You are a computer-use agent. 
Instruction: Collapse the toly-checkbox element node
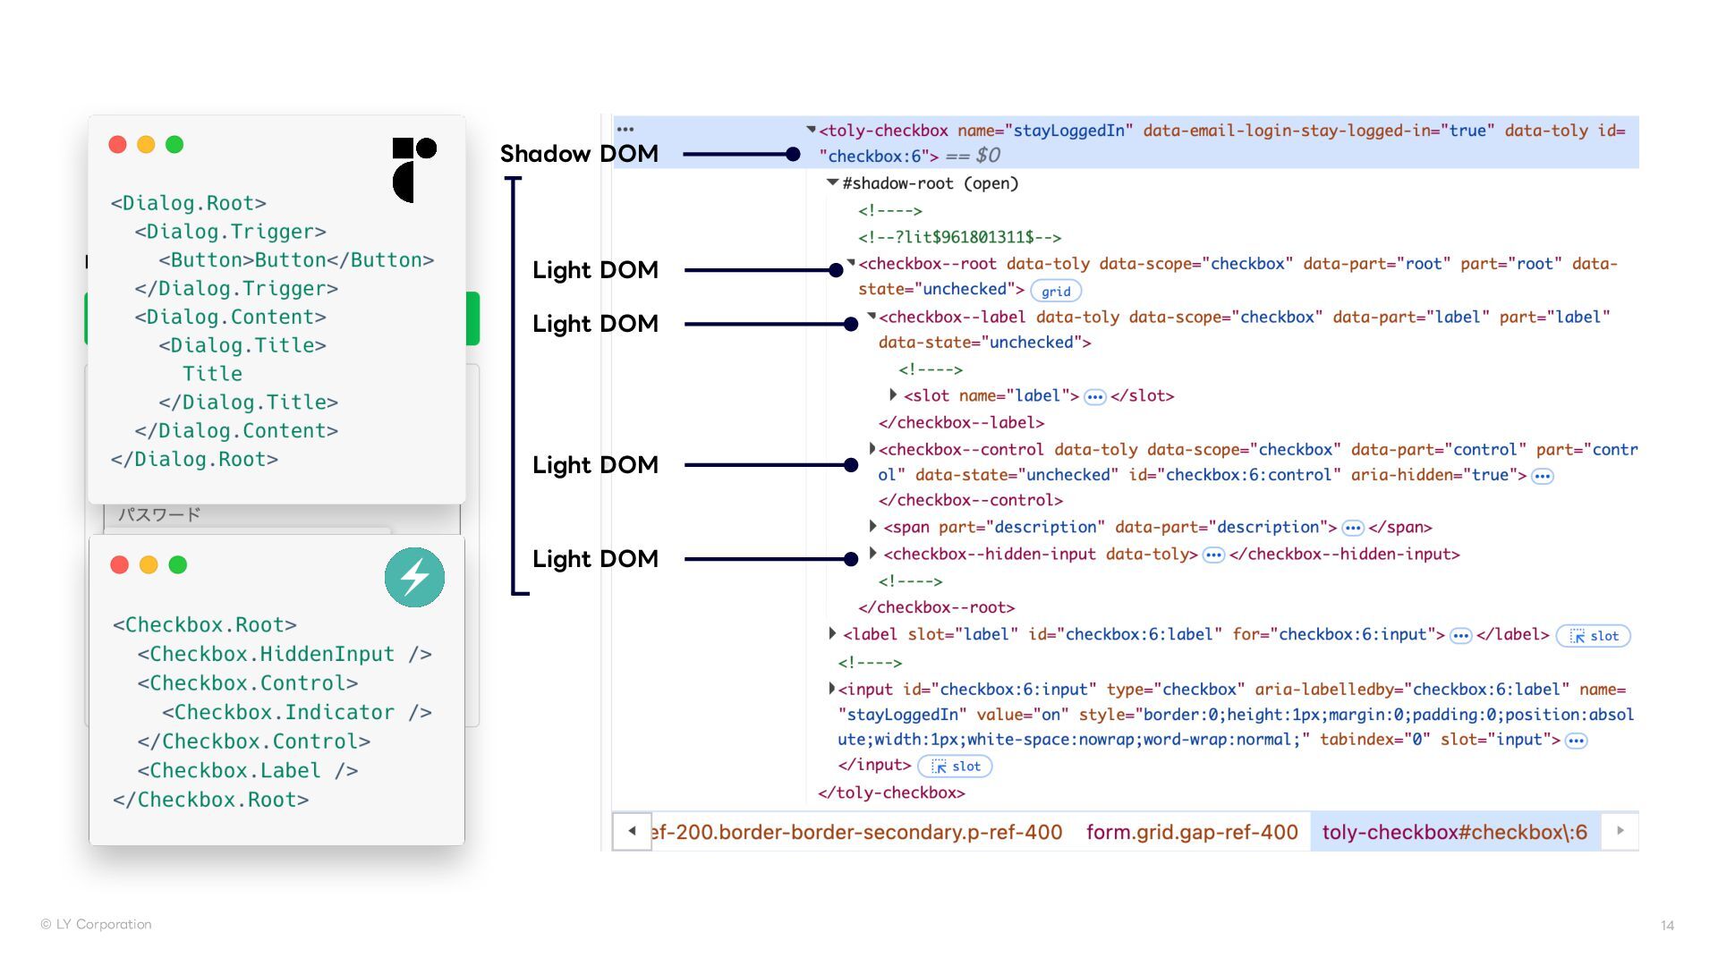(x=811, y=130)
